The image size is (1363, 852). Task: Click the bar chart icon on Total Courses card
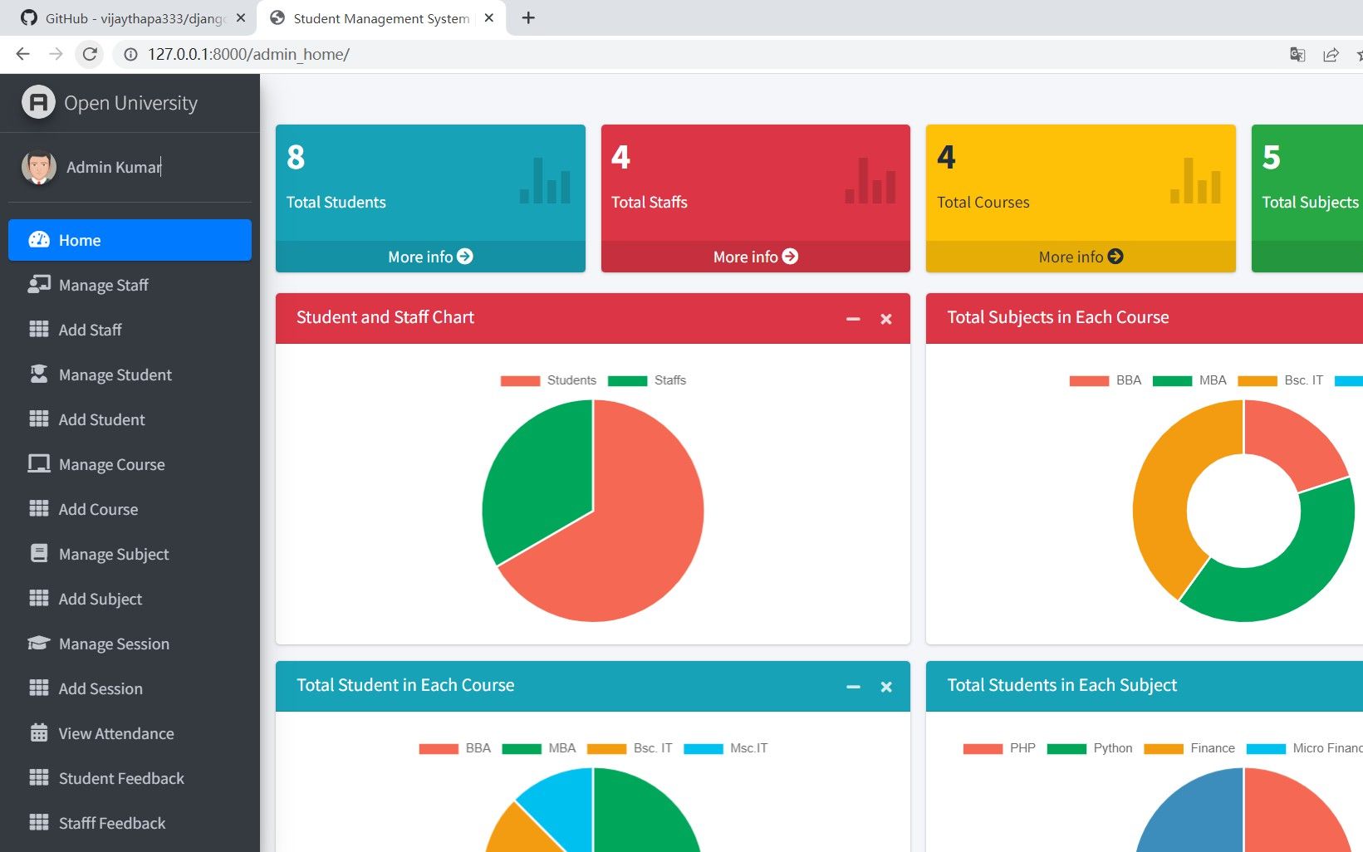(1195, 180)
